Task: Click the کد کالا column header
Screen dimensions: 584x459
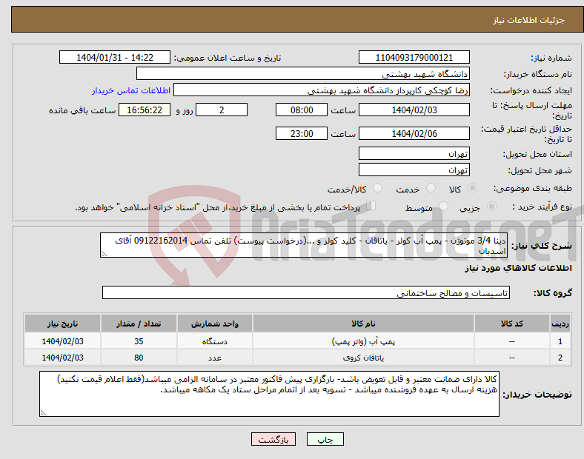Action: 512,324
